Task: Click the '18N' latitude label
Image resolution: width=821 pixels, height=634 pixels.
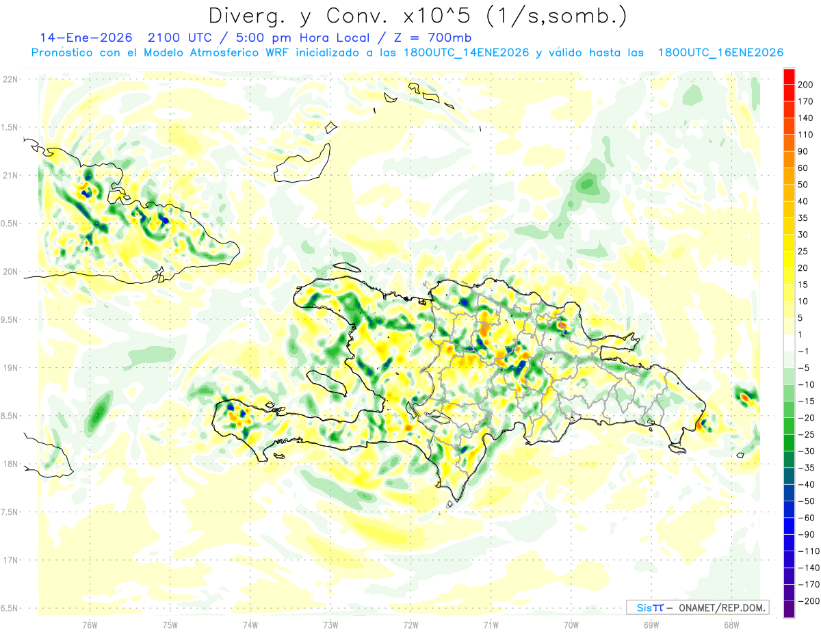Action: pyautogui.click(x=10, y=464)
